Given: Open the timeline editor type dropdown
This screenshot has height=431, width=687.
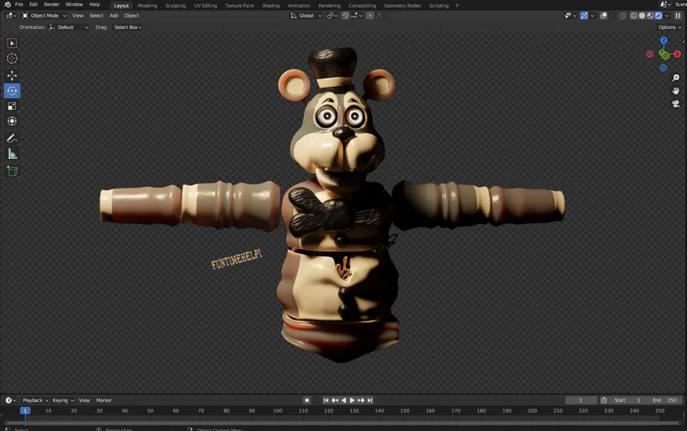Looking at the screenshot, I should (11, 400).
